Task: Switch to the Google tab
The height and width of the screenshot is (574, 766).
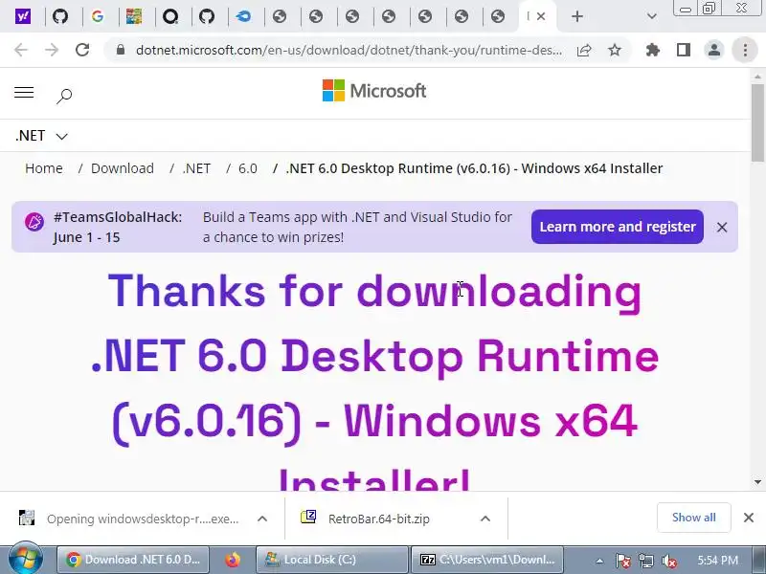Action: 98,16
